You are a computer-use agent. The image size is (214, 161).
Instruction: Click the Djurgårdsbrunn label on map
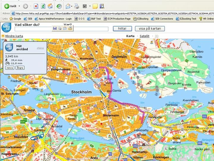click(171, 70)
